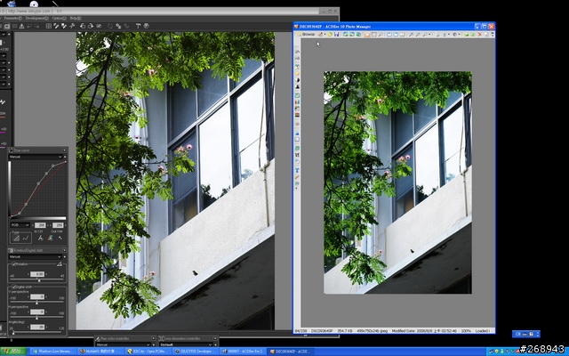The height and width of the screenshot is (356, 569).
Task: Click the four-pane grid view icon
Action: tap(48, 26)
